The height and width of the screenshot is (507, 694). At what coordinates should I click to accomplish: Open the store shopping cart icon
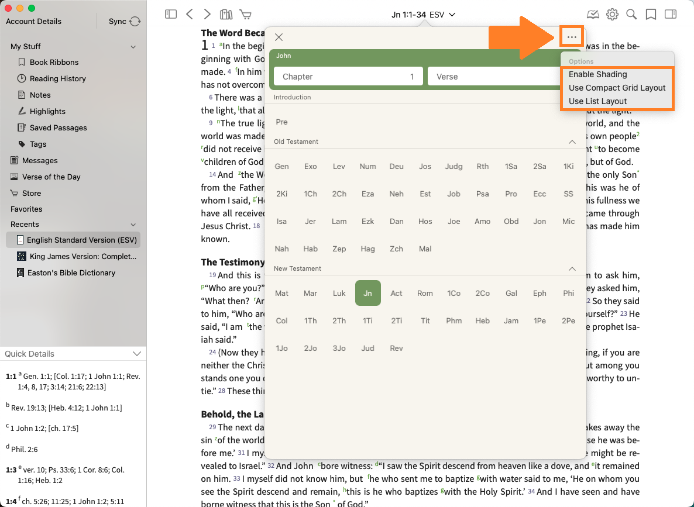tap(245, 15)
